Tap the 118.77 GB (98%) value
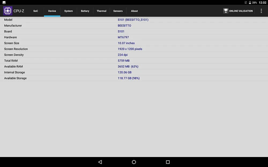Viewport: 268px width, 167px height. [x=129, y=78]
